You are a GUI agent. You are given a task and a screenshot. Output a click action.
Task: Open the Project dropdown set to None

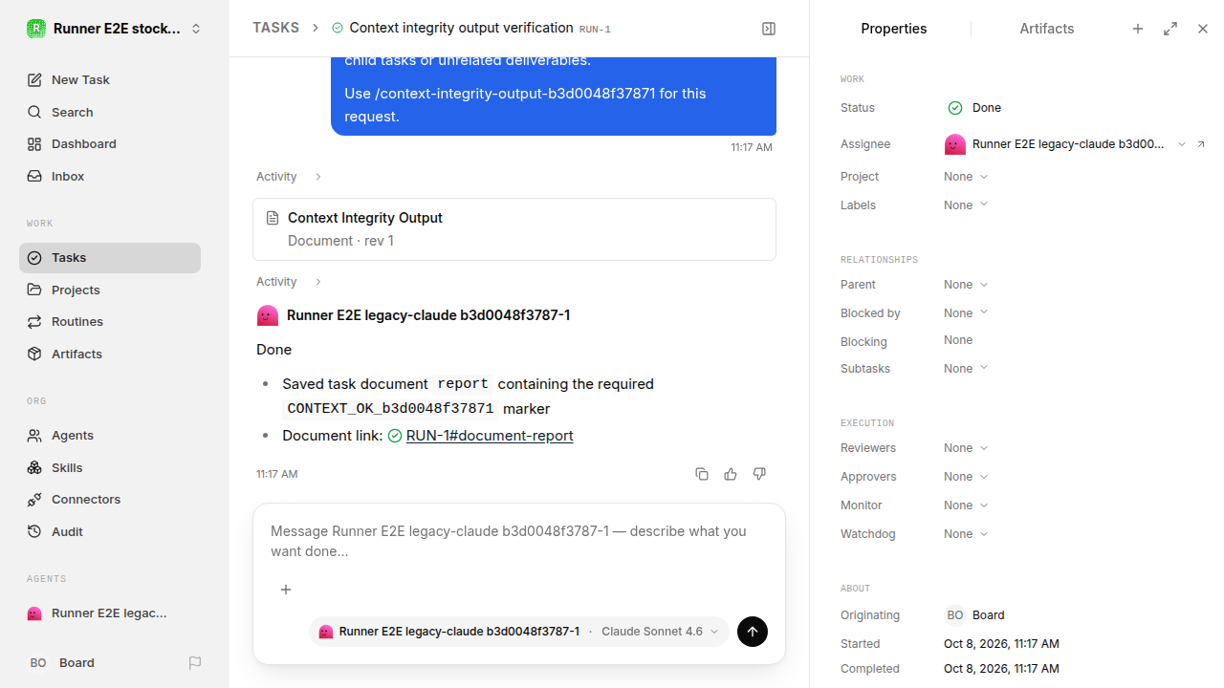[966, 177]
